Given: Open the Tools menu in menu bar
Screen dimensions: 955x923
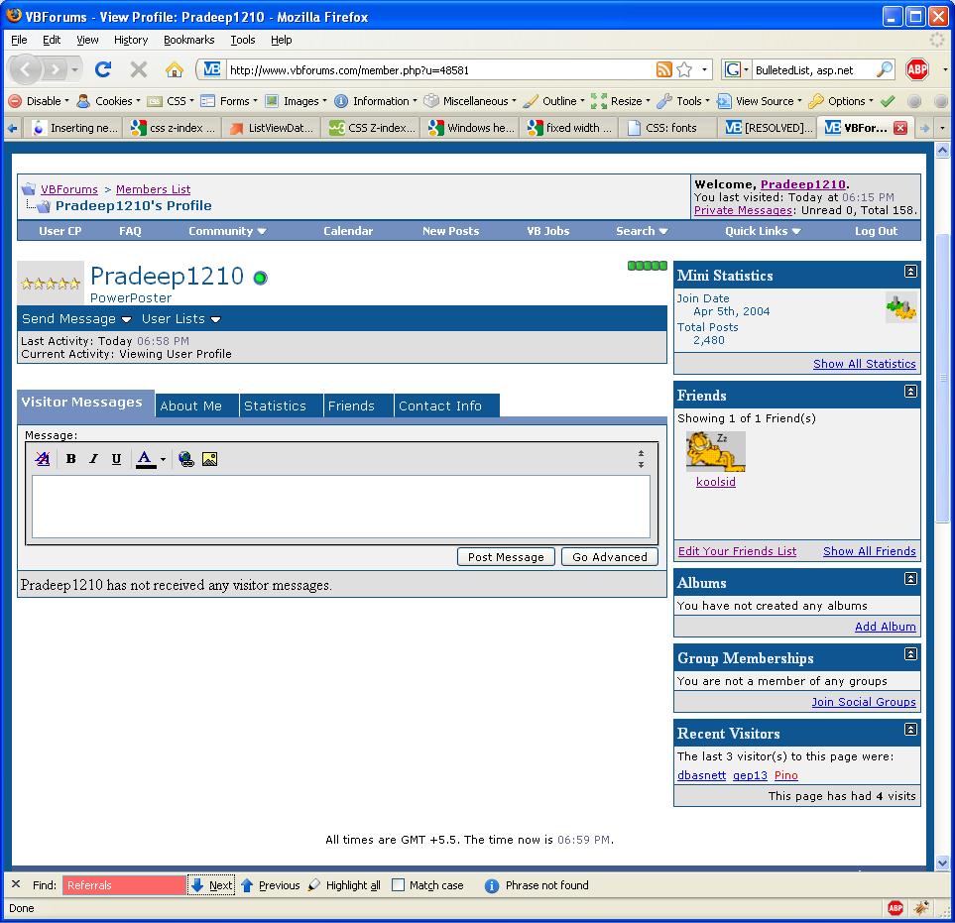Looking at the screenshot, I should coord(242,40).
